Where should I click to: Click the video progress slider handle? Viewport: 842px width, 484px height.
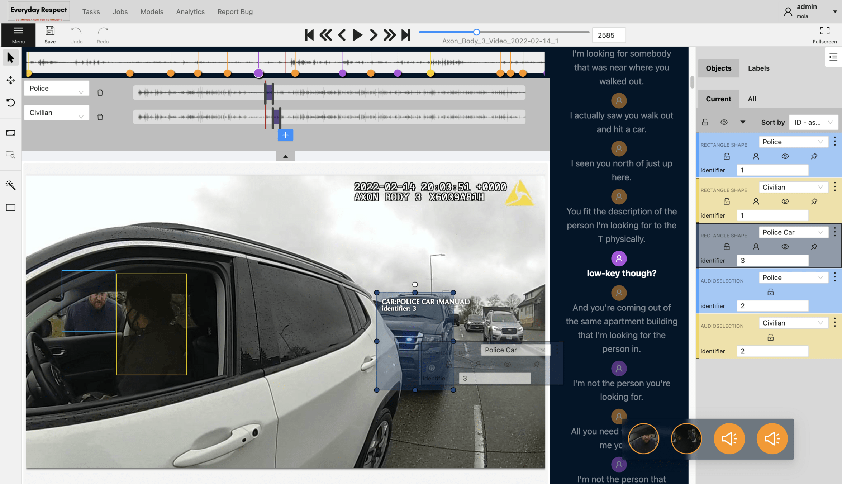(476, 32)
